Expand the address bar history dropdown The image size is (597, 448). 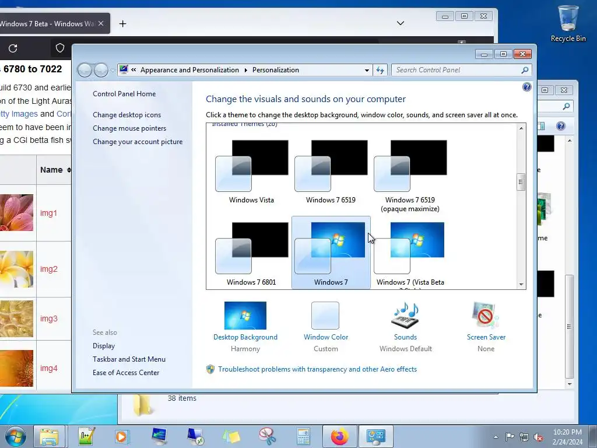367,70
